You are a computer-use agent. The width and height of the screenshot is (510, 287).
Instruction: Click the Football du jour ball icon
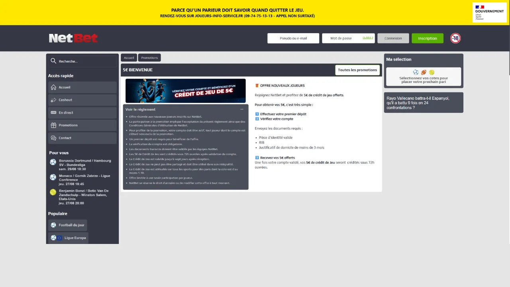click(x=53, y=225)
